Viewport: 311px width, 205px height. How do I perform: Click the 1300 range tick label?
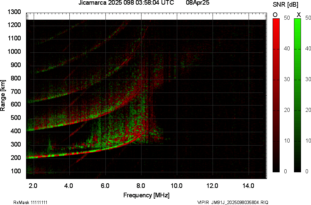click(14, 12)
